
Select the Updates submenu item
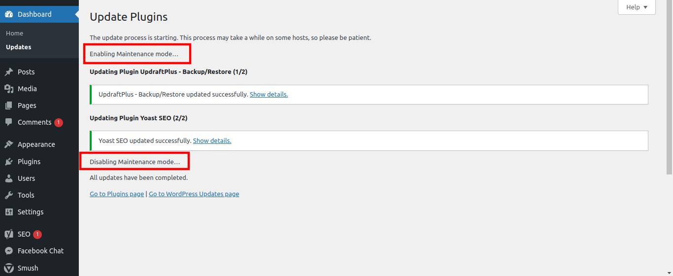click(x=19, y=47)
